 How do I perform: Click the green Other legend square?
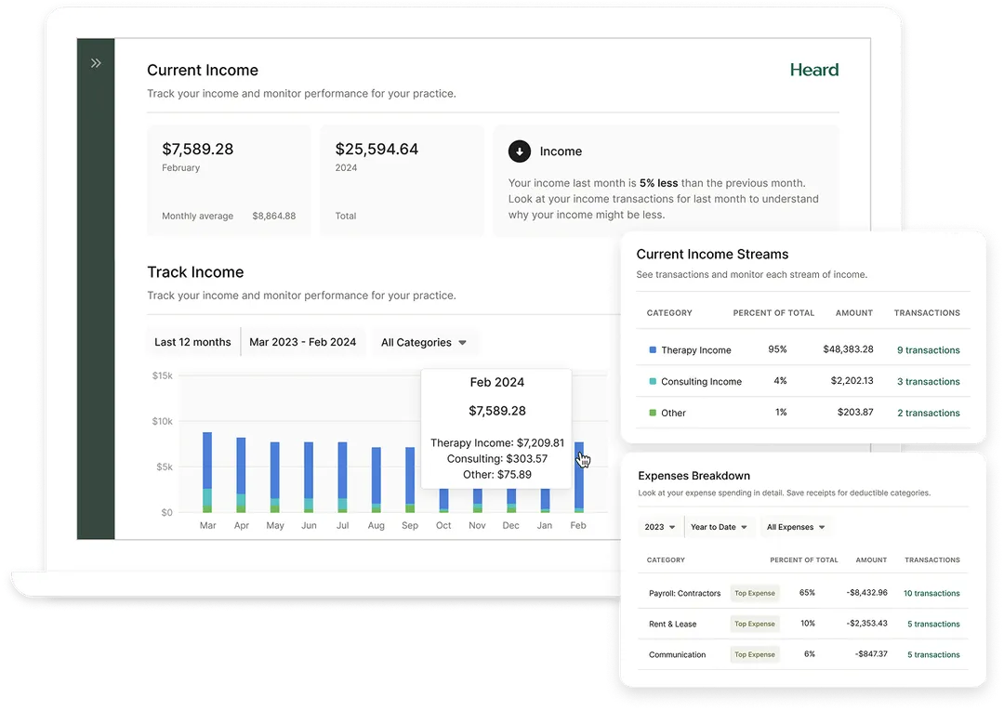(653, 413)
